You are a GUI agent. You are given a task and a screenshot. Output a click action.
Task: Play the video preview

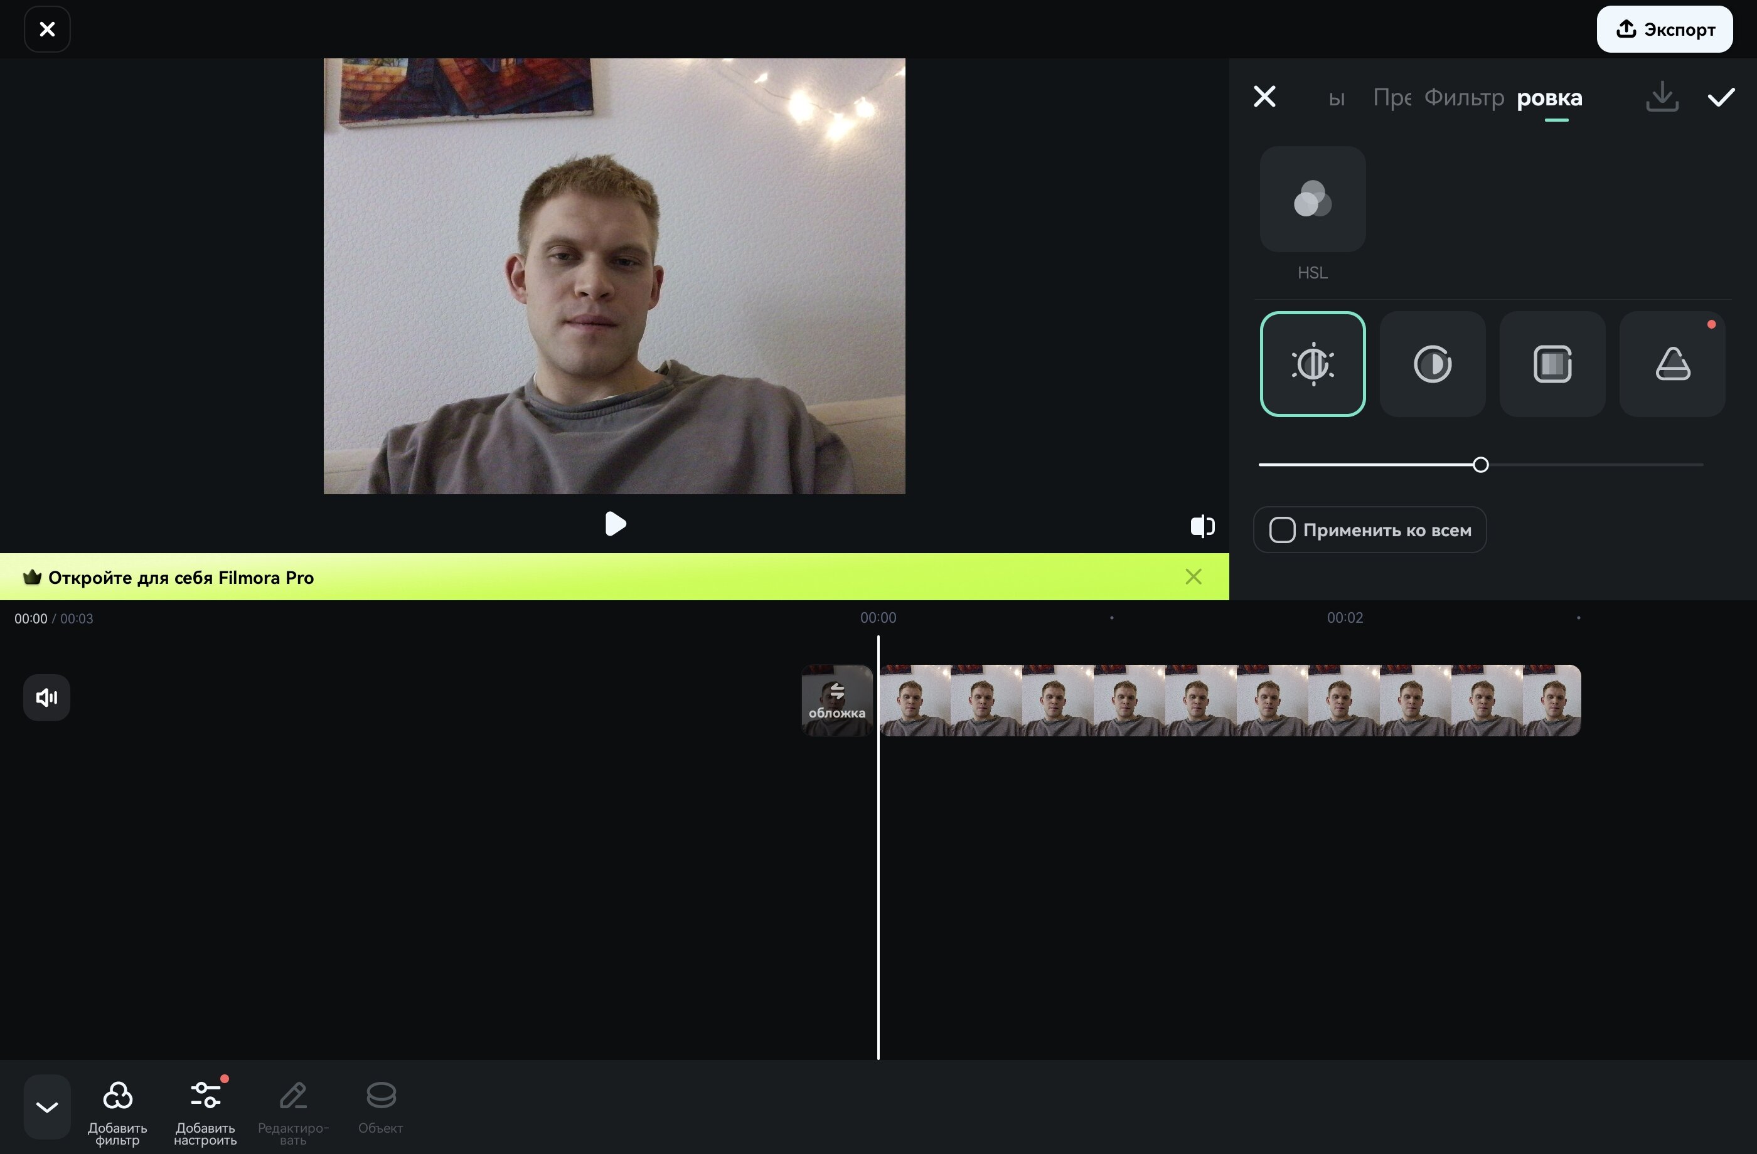(x=615, y=524)
